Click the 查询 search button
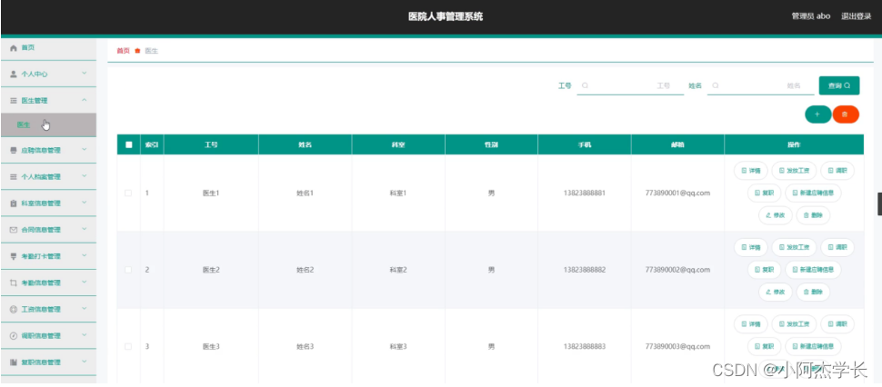Screen dimensions: 882x387 [838, 86]
